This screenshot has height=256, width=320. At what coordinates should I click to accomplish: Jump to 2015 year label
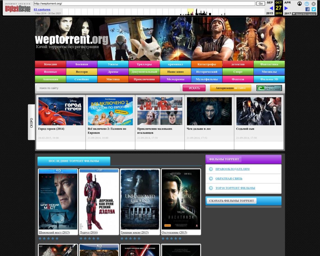tap(269, 13)
